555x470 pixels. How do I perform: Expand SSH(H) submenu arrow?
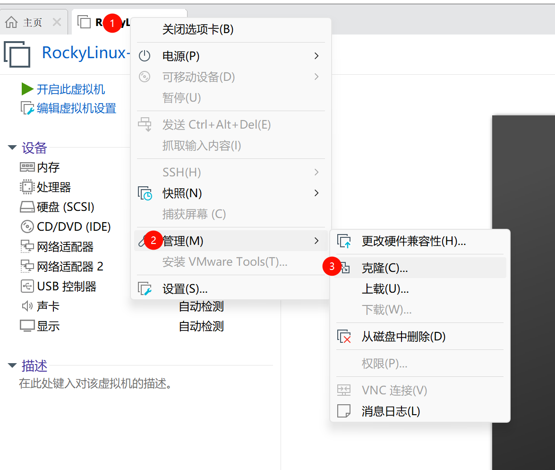316,172
